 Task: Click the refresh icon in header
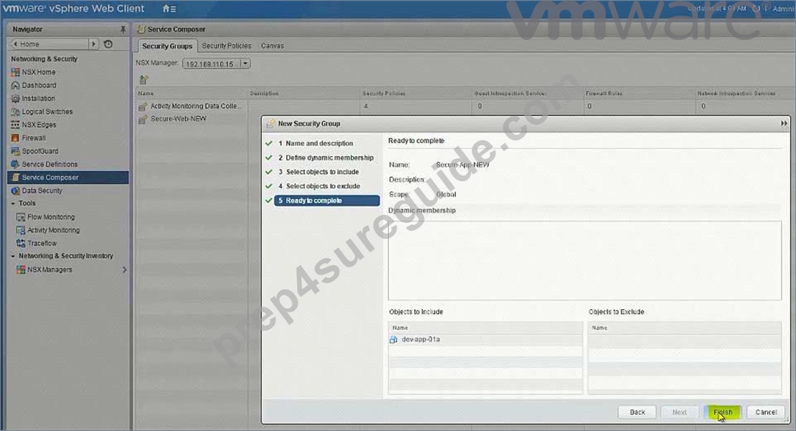tap(756, 9)
